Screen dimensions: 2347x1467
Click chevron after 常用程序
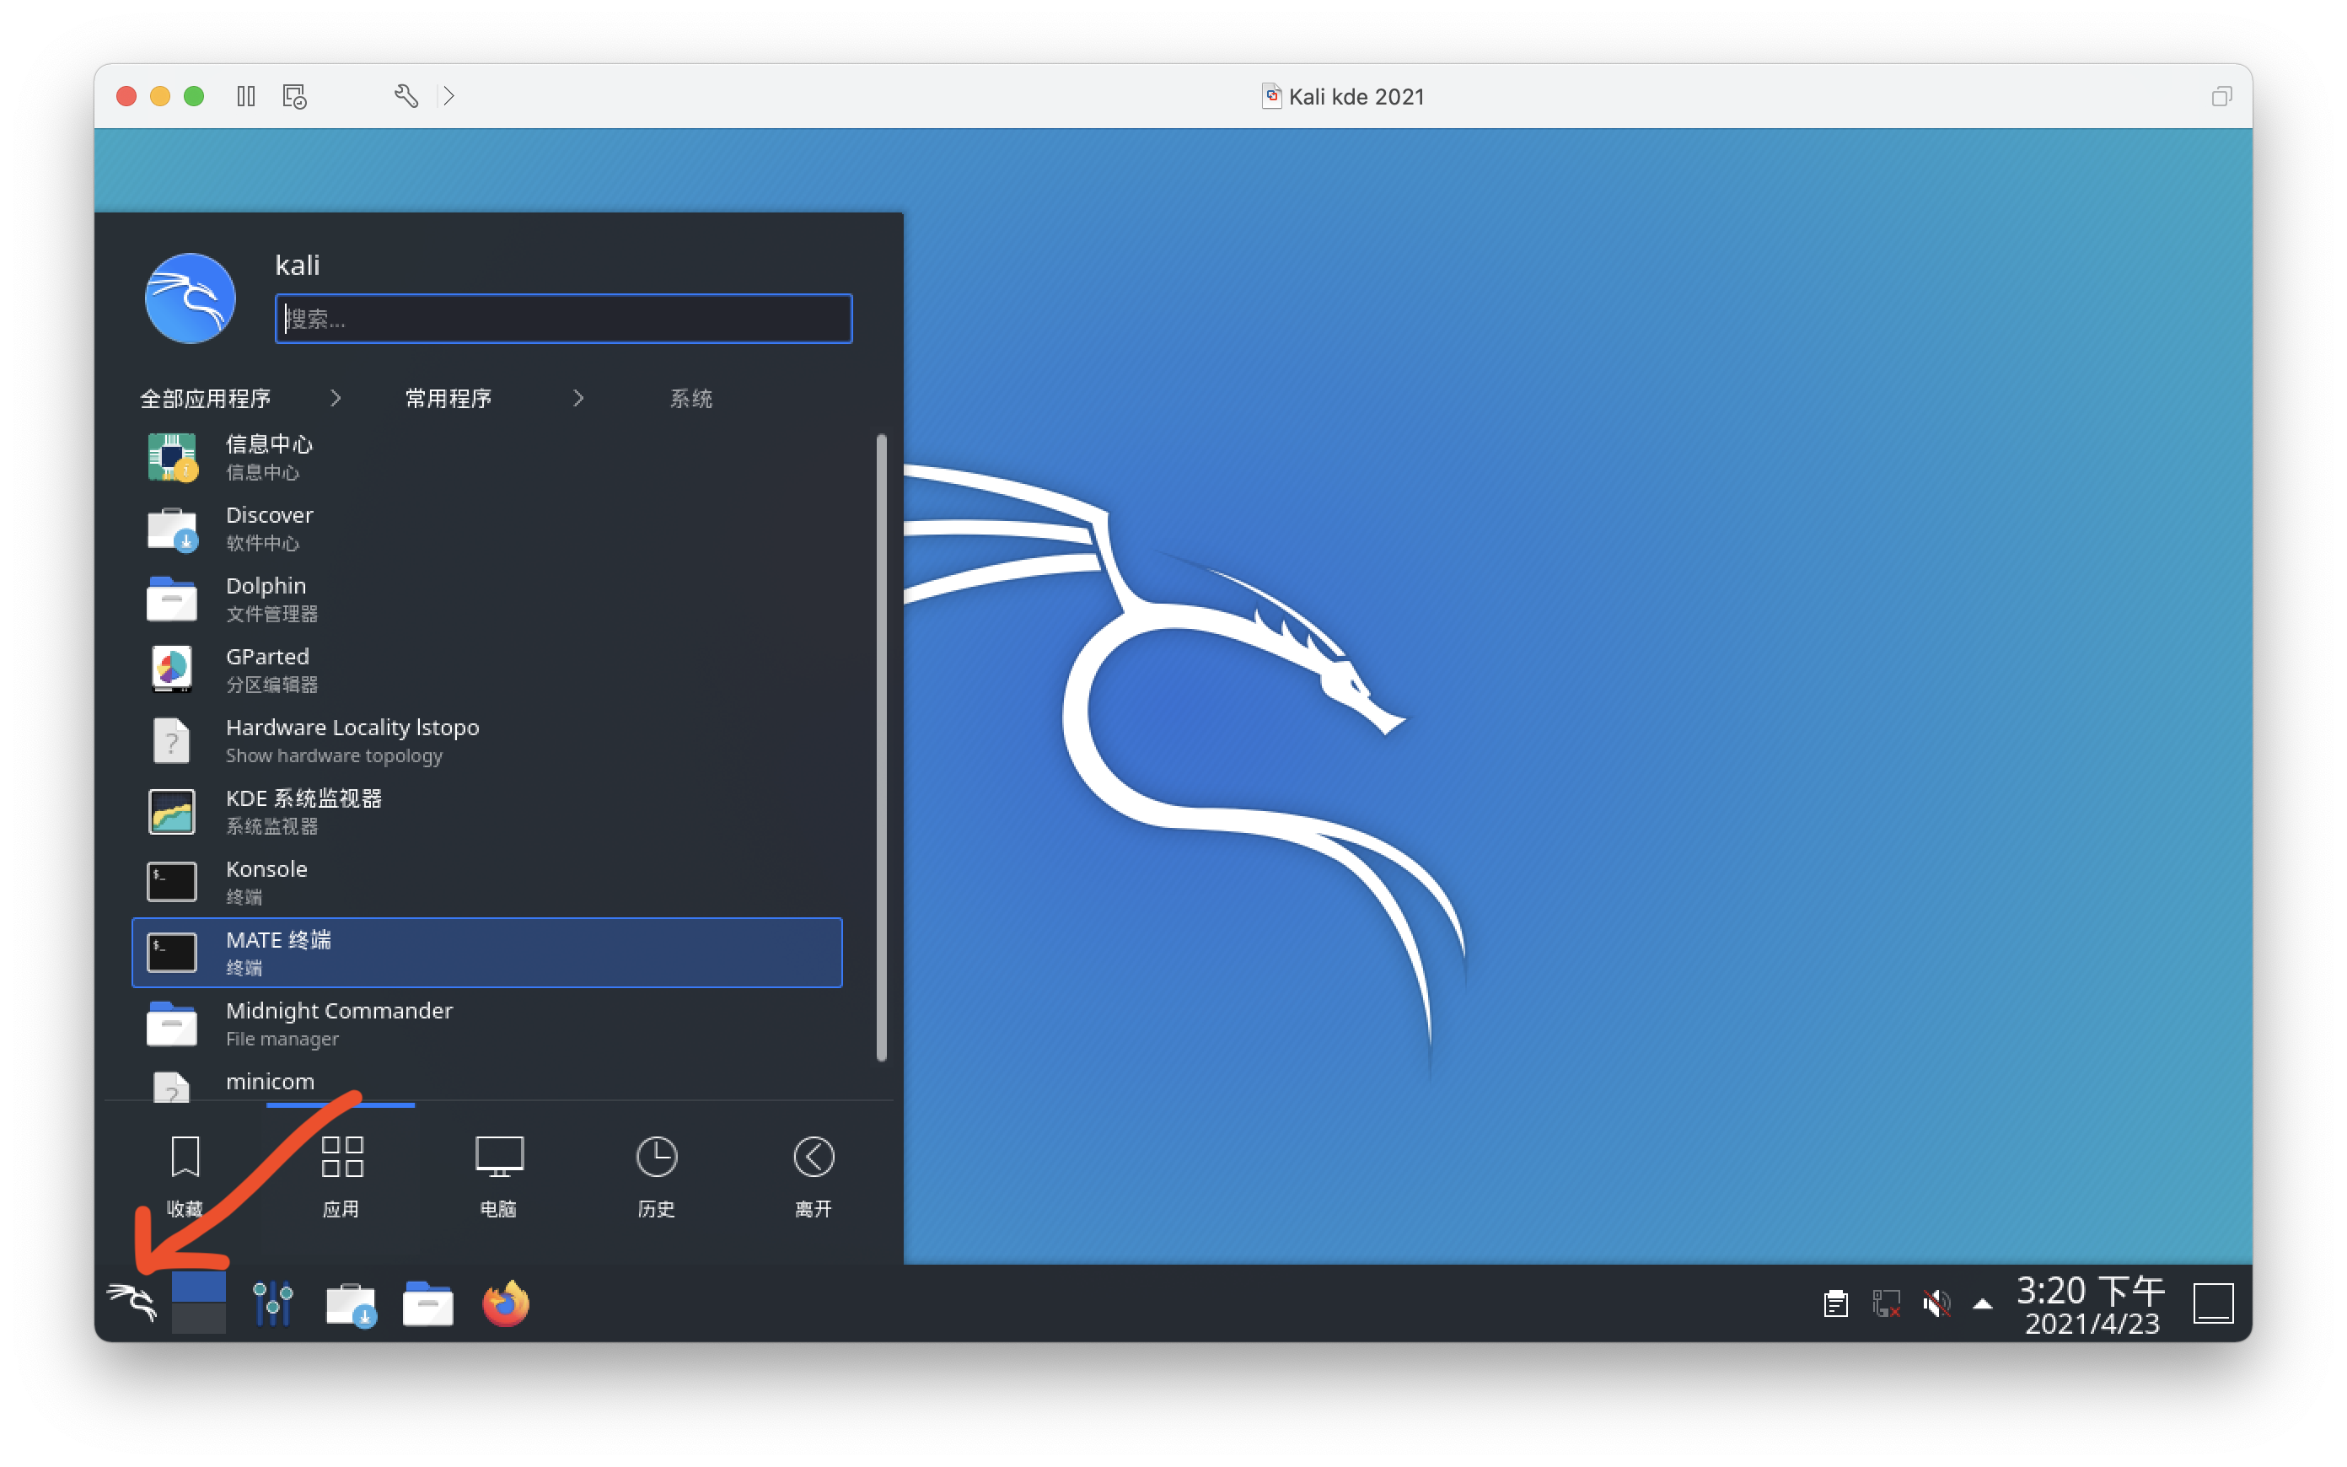579,398
